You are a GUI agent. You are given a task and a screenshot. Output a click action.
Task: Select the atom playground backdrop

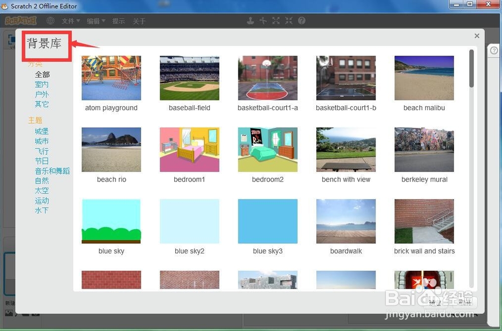[111, 78]
